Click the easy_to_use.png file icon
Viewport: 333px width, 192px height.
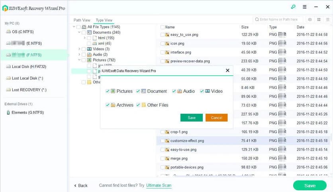(167, 35)
